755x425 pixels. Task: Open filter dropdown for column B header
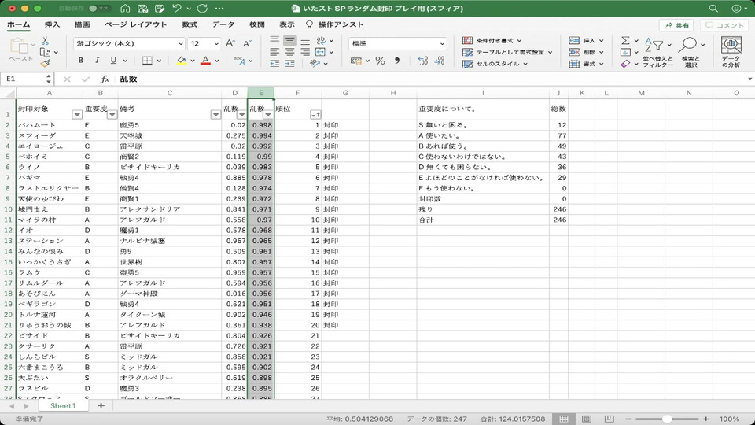(112, 115)
